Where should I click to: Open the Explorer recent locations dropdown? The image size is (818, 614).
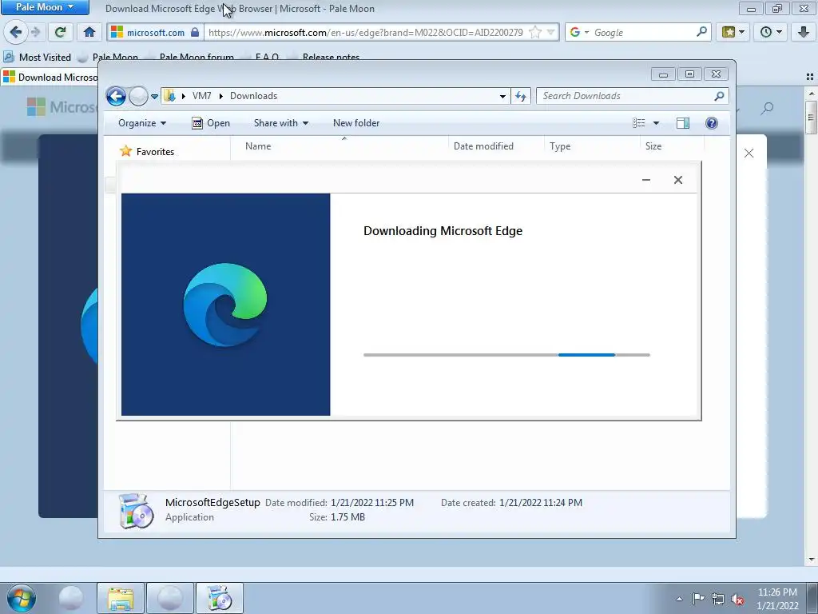(154, 96)
